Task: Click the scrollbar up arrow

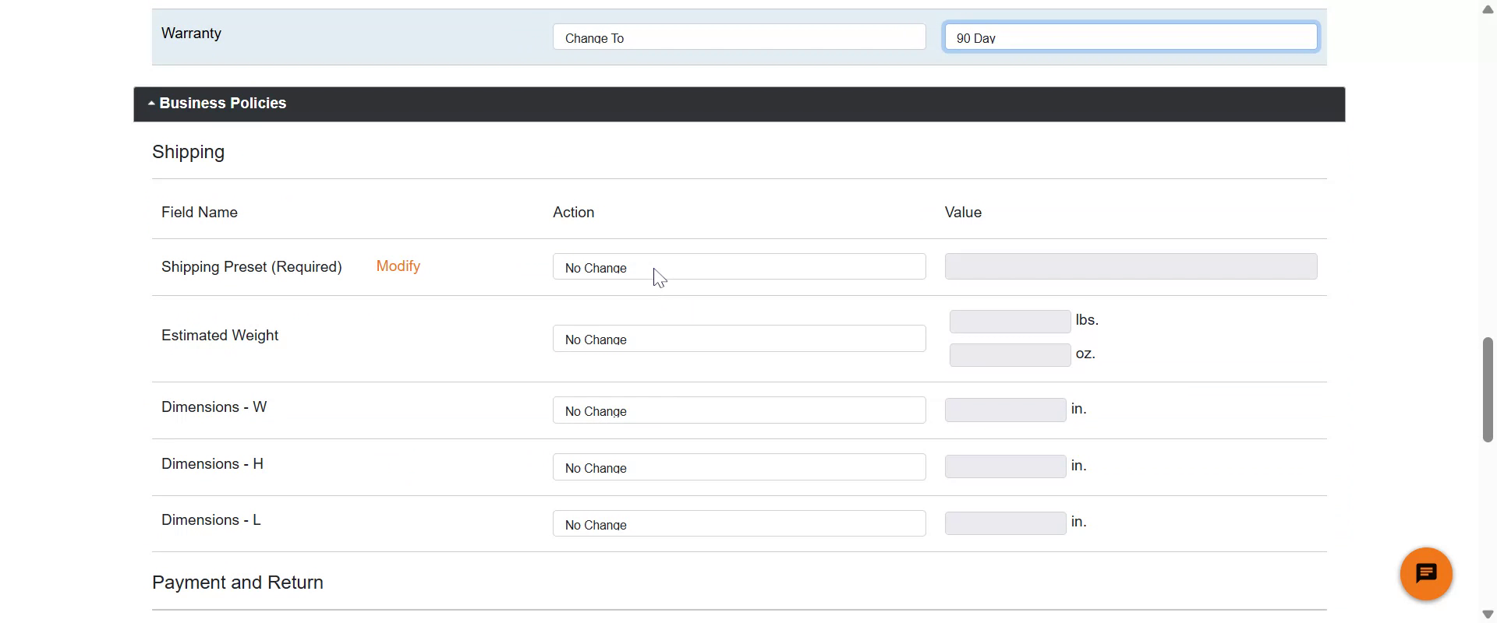Action: (x=1487, y=10)
